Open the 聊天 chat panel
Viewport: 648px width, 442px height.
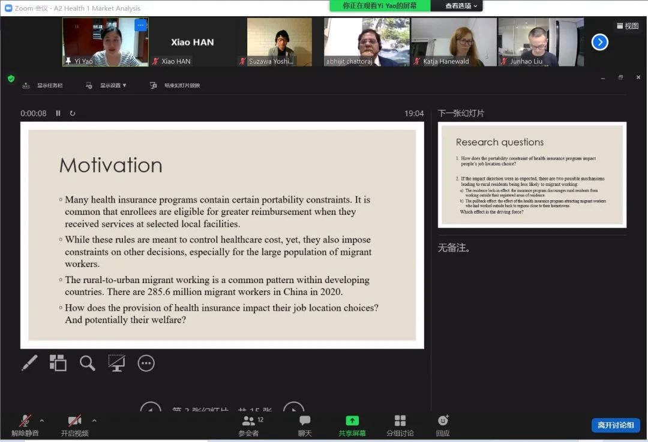tap(305, 425)
